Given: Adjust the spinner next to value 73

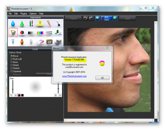Looking at the screenshot, I should pos(16,95).
